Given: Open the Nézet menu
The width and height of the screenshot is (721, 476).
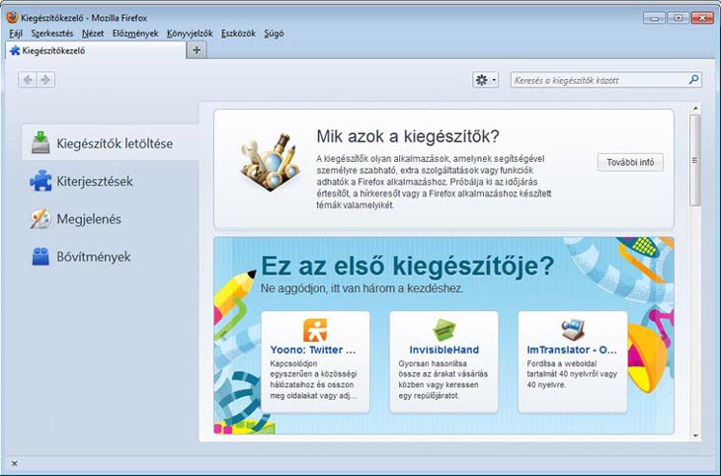Looking at the screenshot, I should click(x=93, y=34).
